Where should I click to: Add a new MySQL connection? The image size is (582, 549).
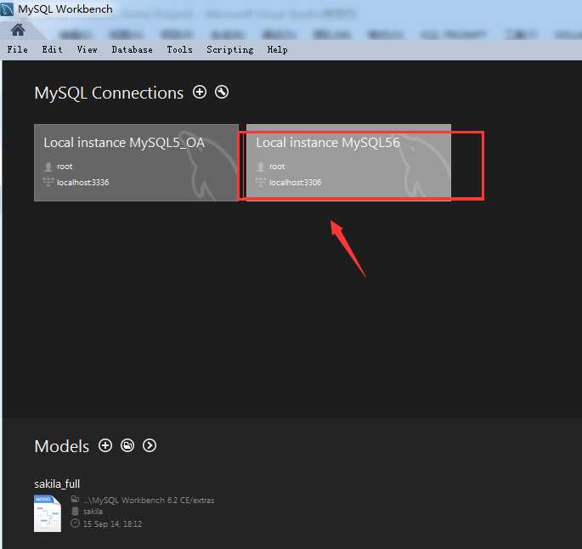pos(200,92)
